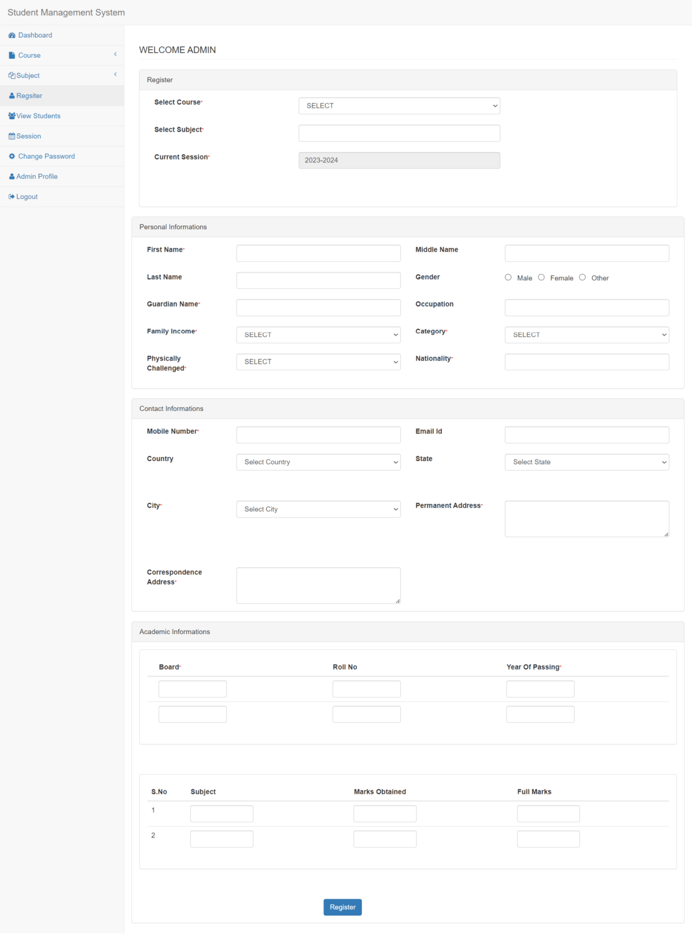Click the Logout icon in the sidebar
This screenshot has width=692, height=934.
[x=12, y=196]
